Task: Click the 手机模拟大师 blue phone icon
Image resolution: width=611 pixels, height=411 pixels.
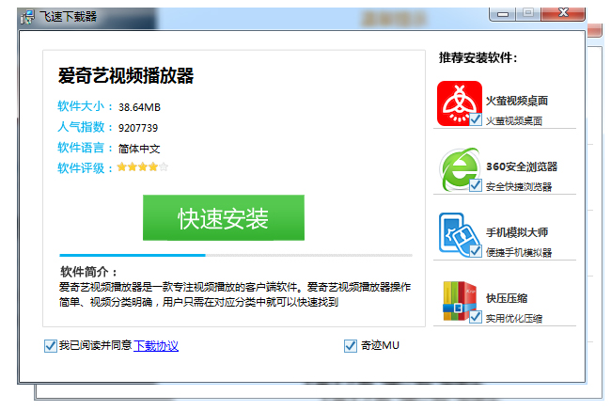Action: pyautogui.click(x=460, y=235)
